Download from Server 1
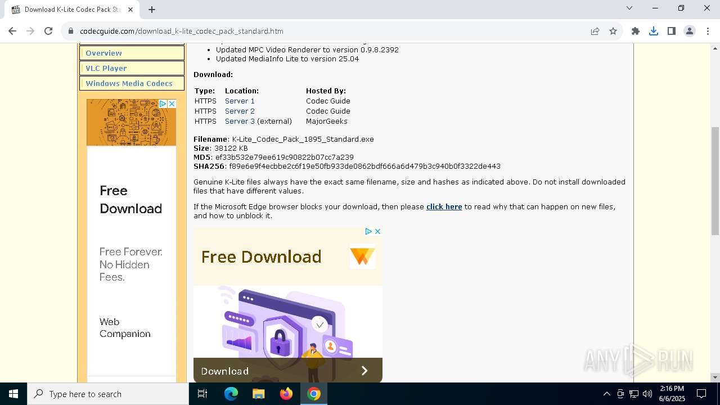This screenshot has width=720, height=405. 240,101
